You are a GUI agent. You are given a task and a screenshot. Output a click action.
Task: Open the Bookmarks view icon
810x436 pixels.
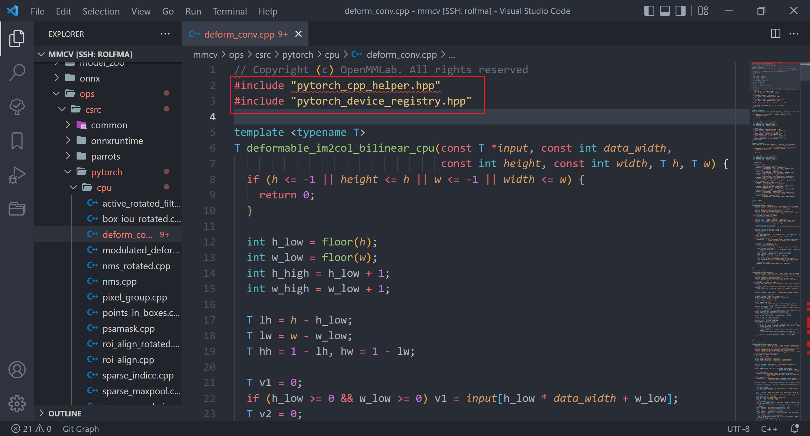click(17, 141)
